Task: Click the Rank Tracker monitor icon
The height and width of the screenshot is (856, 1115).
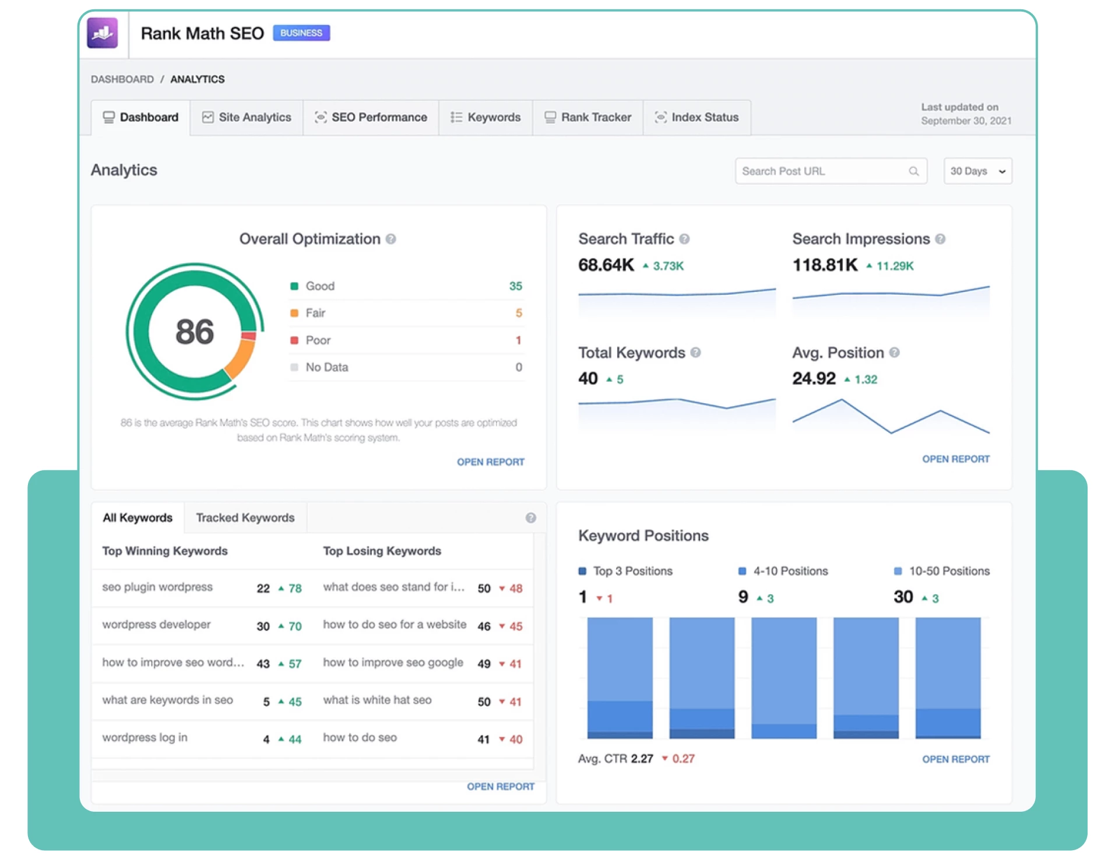Action: (550, 117)
